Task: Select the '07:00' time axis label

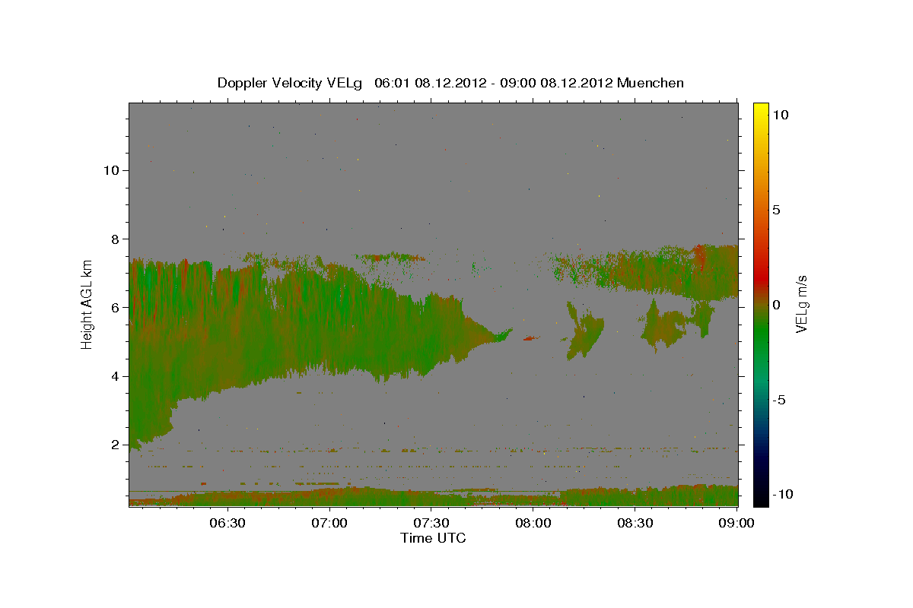Action: (x=329, y=523)
